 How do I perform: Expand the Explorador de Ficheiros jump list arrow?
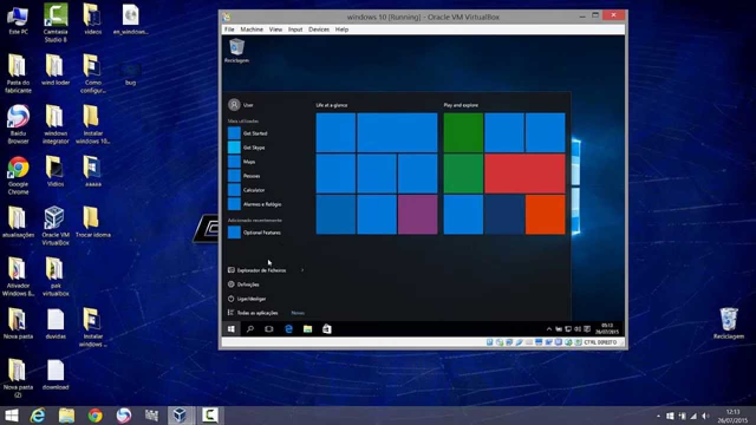302,270
